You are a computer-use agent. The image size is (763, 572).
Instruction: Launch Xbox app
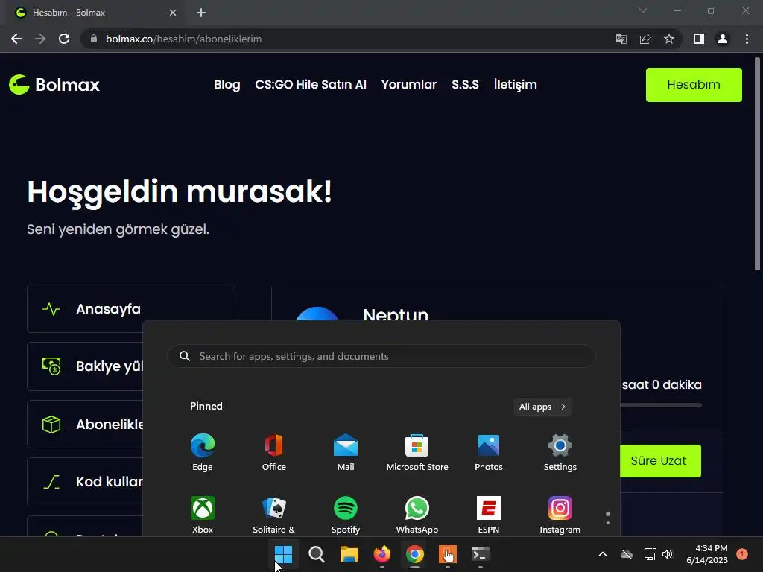click(x=203, y=515)
